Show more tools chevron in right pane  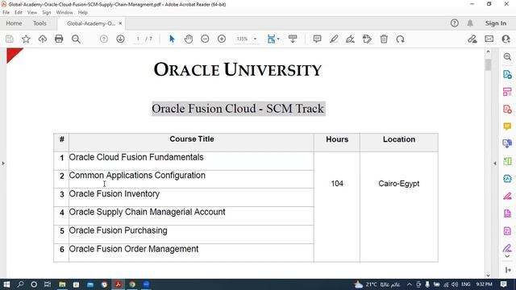coord(507,256)
